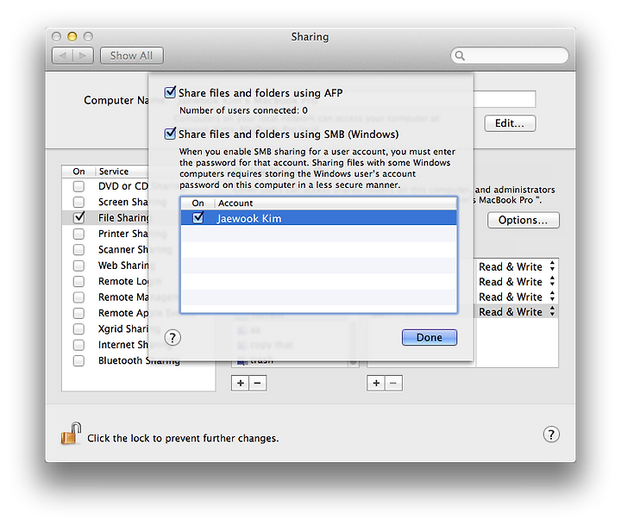
Task: Select Xgrid Sharing service row
Action: (106, 328)
